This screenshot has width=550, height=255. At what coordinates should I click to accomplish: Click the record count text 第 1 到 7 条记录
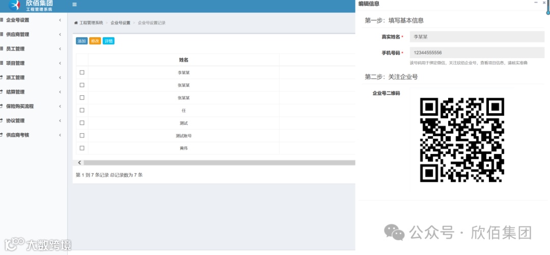(92, 175)
